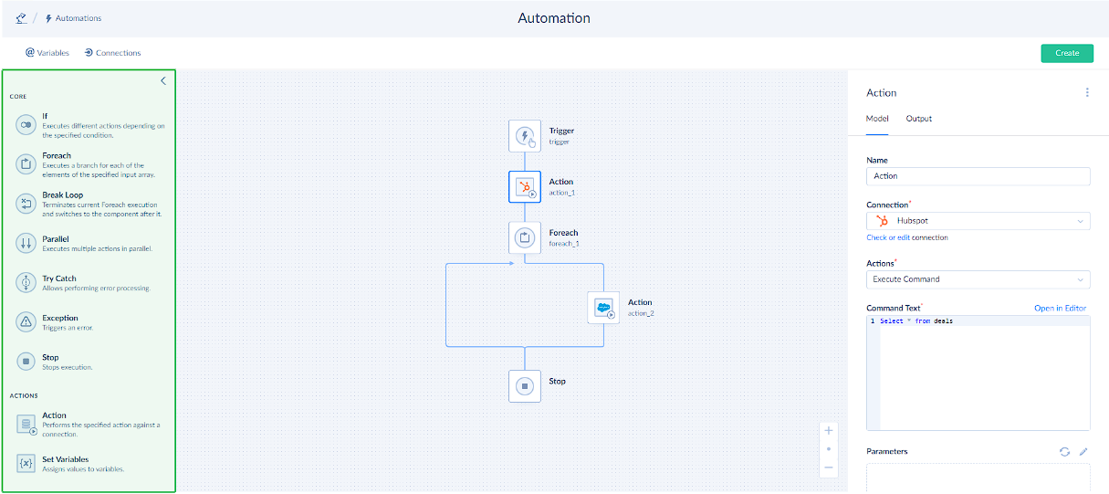Click the Hubspot action_1 node on canvas

525,186
